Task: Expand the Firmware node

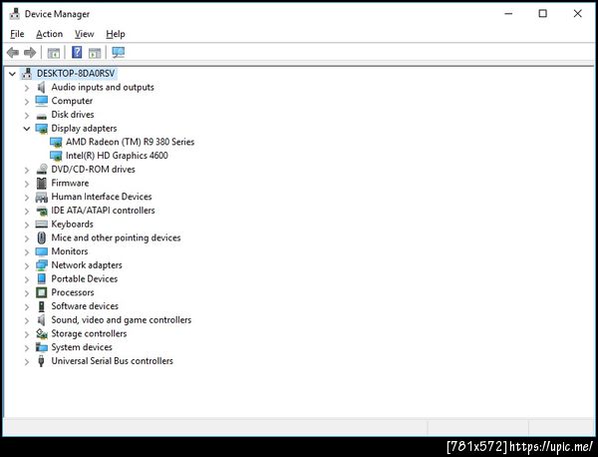Action: (26, 184)
